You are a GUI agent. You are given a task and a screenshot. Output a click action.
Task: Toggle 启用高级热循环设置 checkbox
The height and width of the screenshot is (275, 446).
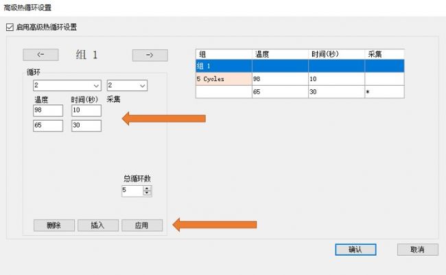(10, 27)
